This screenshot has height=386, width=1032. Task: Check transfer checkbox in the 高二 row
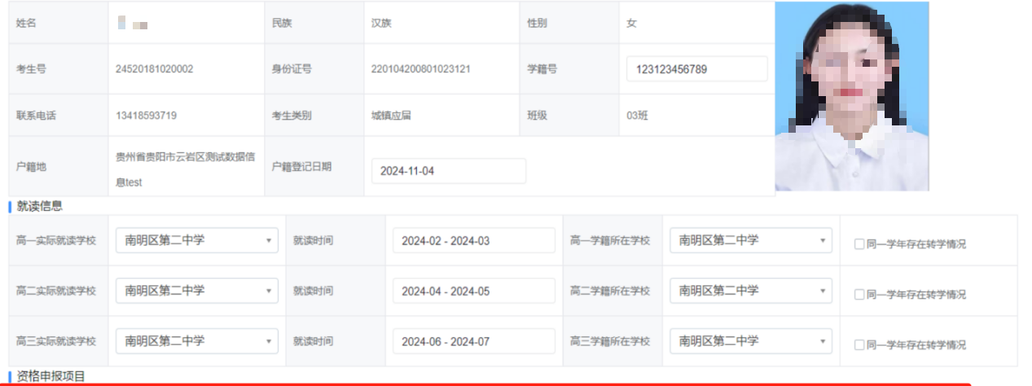click(x=859, y=295)
